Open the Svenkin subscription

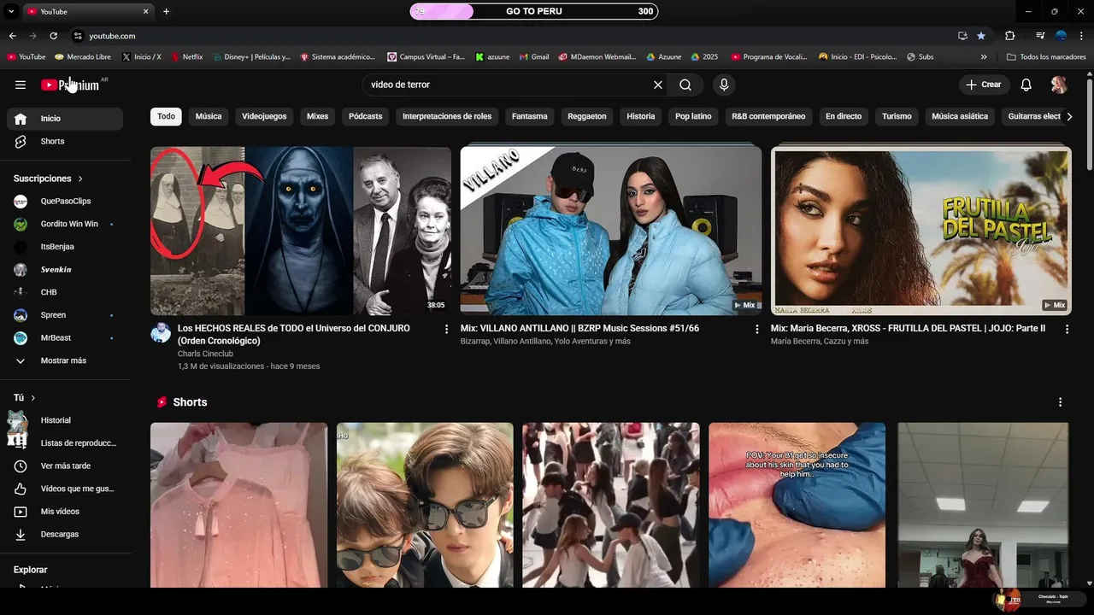(65, 269)
